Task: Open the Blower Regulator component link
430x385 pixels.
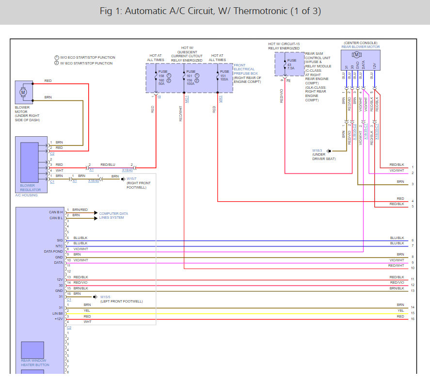Action: coord(30,188)
